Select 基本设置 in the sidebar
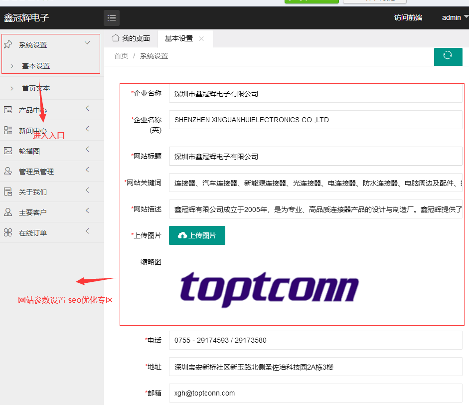This screenshot has width=469, height=405. click(36, 66)
